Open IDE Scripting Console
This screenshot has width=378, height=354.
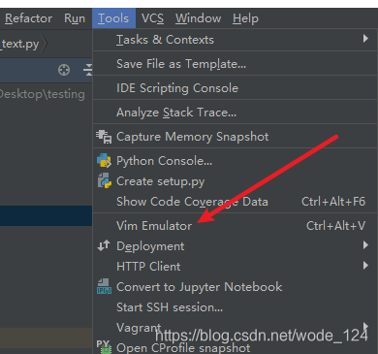tap(235, 88)
